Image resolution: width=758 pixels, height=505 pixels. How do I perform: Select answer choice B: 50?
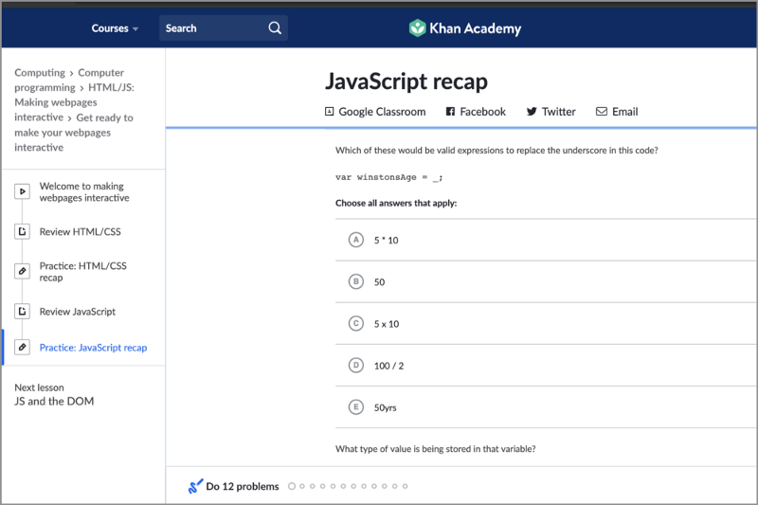coord(356,281)
